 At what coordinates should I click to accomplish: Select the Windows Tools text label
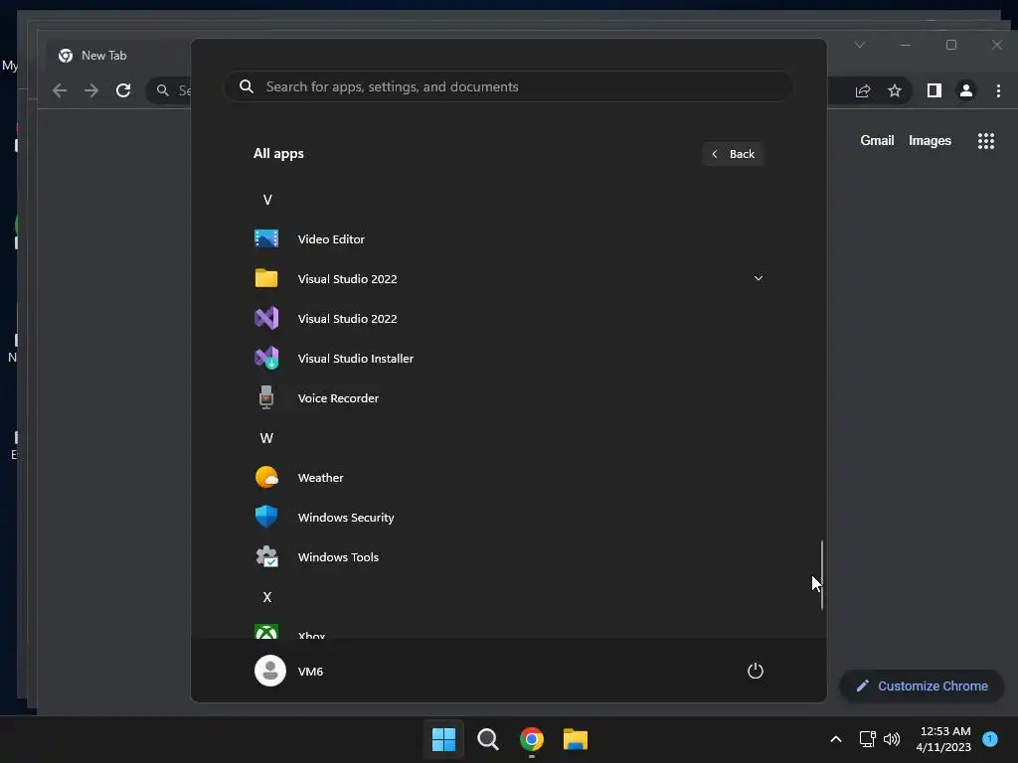click(x=338, y=556)
